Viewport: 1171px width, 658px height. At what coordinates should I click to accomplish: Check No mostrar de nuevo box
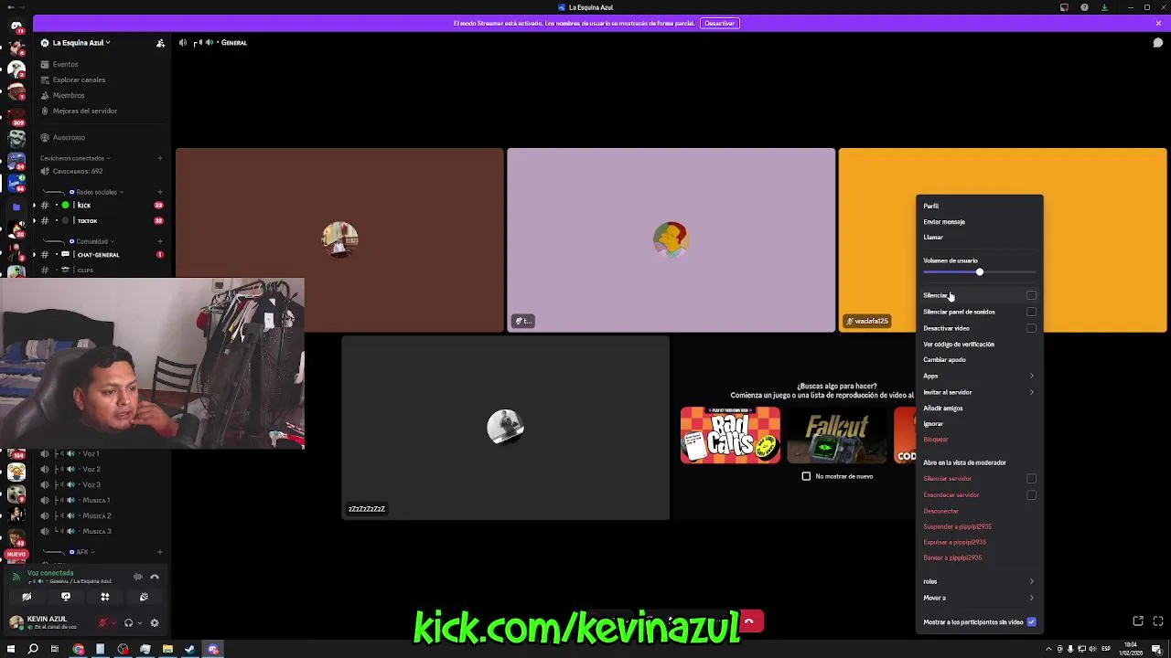pos(806,476)
